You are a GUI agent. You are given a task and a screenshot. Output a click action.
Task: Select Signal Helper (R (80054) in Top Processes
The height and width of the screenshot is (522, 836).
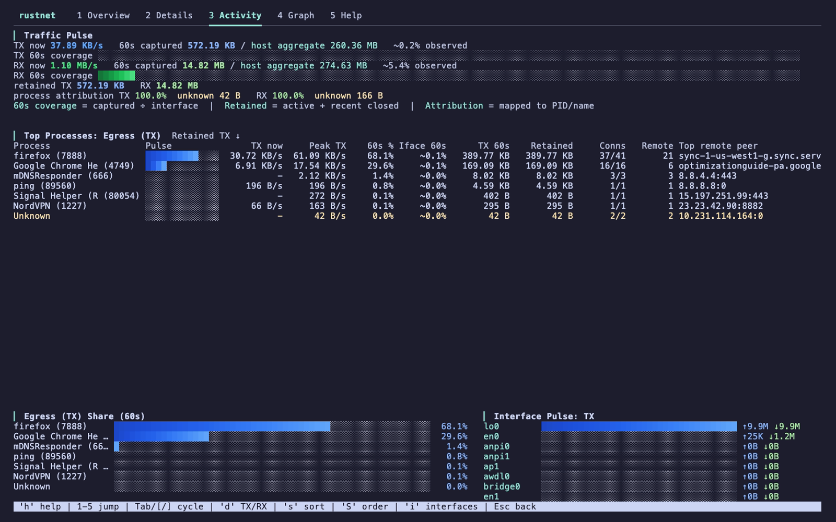(x=417, y=196)
